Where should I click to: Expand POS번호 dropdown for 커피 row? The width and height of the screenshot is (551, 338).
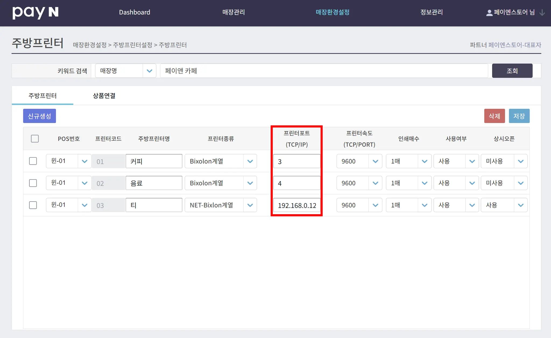coord(69,161)
